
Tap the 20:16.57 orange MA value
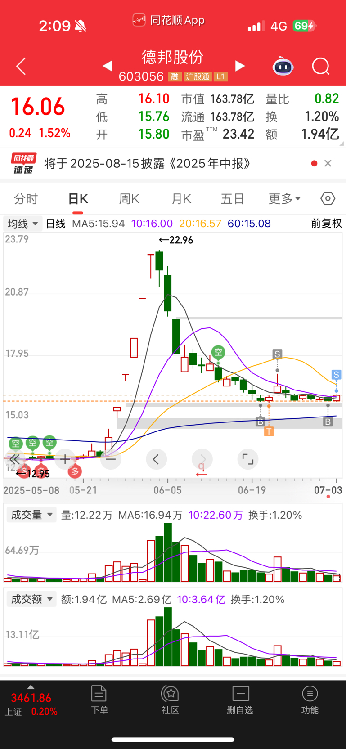200,224
